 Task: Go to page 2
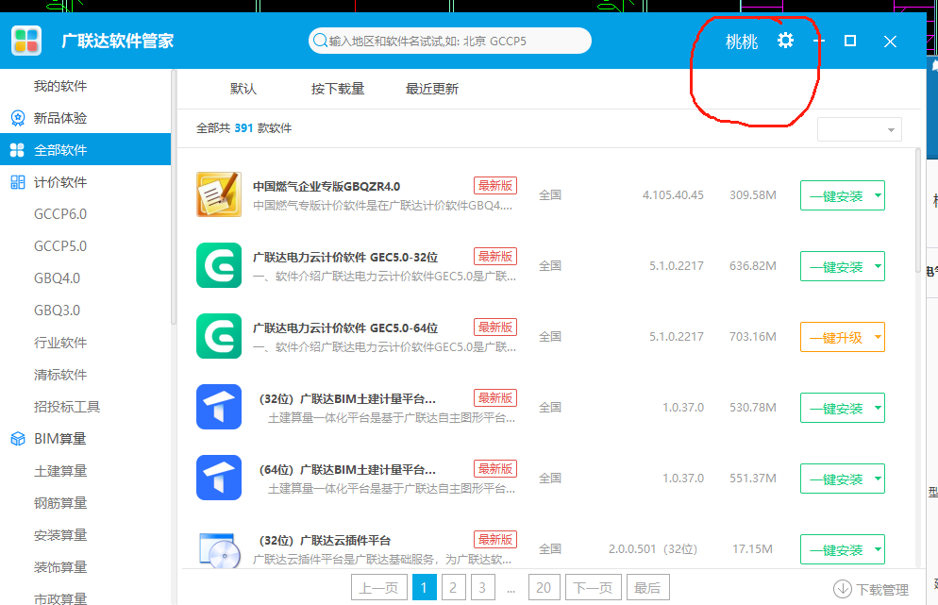(x=453, y=588)
